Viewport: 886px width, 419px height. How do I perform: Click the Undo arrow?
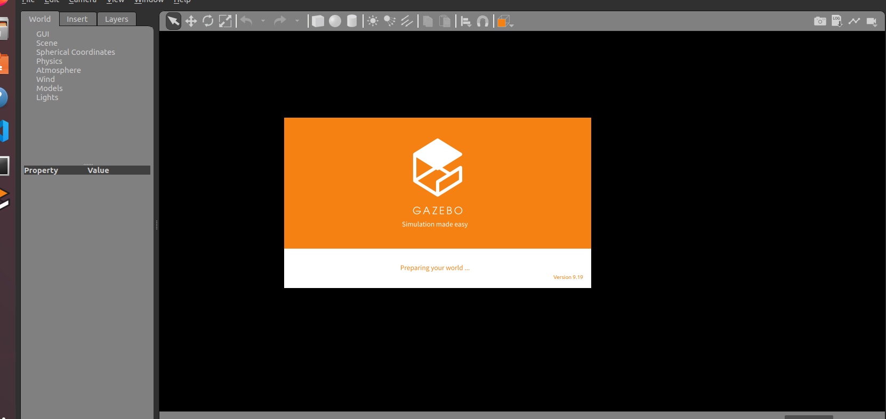[246, 21]
